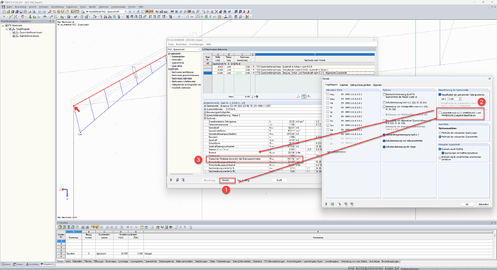Select Nachweise querschnittsweise in RF-ALUMINIUM tree
Screen dimensions: 497x270
point(185,75)
